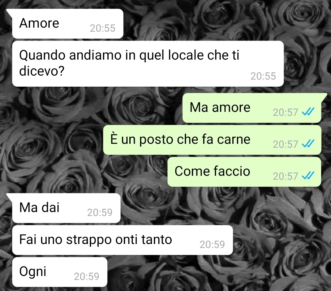The image size is (331, 291).
Task: Click 20:59 timestamp on 'Fai uno strappo' message
Action: coord(212,244)
